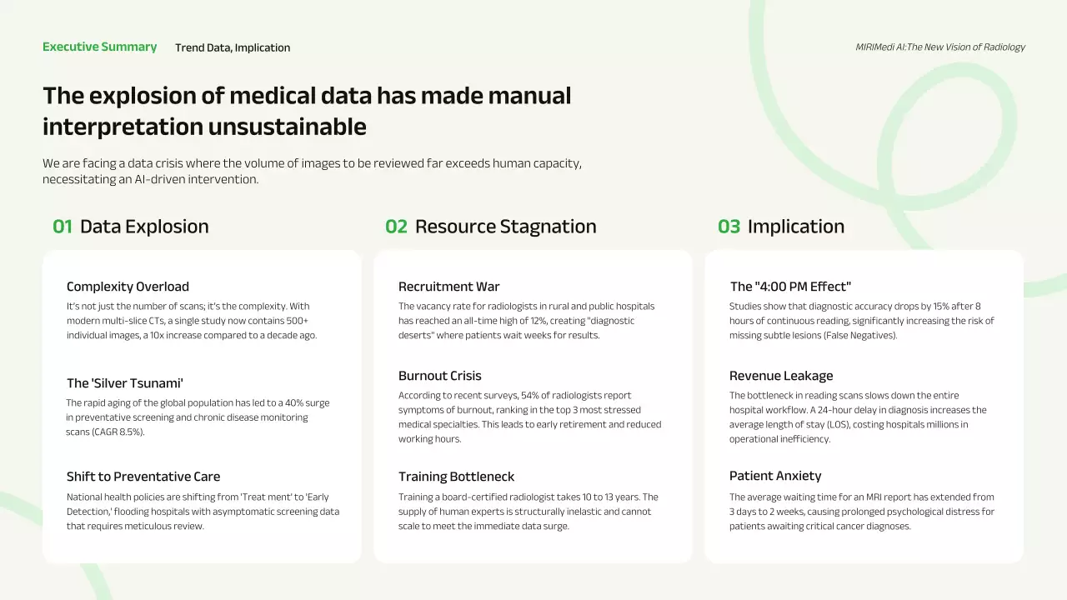
Task: Click the 03 Implication section heading
Action: coord(780,227)
